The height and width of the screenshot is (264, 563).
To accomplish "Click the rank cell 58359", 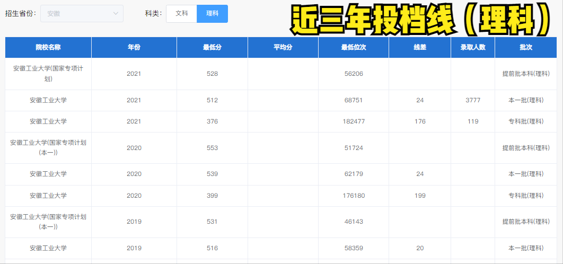I will pos(354,248).
